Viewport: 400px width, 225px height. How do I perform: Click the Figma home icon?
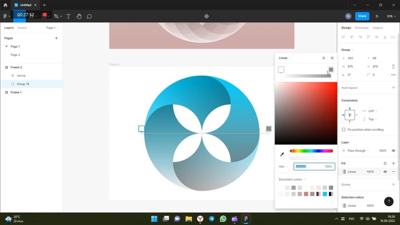pyautogui.click(x=5, y=5)
